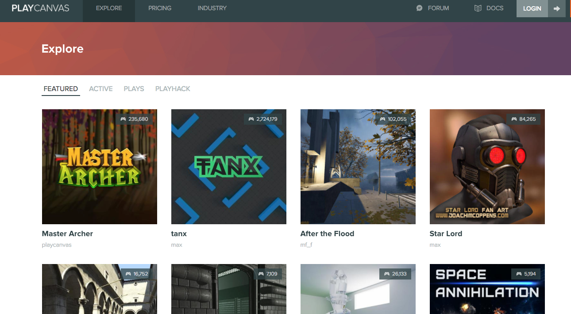Switch to the Active tab
Image resolution: width=571 pixels, height=314 pixels.
click(x=101, y=89)
